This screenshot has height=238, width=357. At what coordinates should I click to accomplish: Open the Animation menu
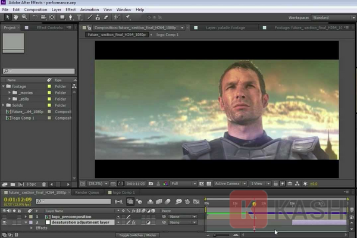(89, 10)
